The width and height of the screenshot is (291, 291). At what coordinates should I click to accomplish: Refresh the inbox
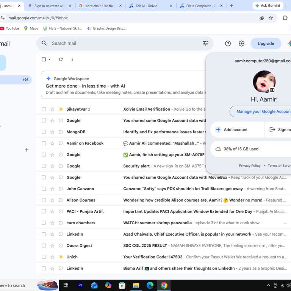click(61, 59)
